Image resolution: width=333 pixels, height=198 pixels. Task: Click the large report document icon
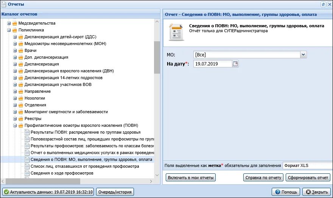(x=176, y=33)
